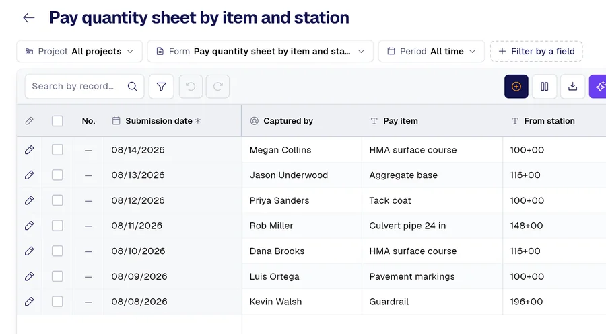Click Dana Brooks row HMA surface course
Viewport: 606px width, 334px height.
(x=432, y=251)
